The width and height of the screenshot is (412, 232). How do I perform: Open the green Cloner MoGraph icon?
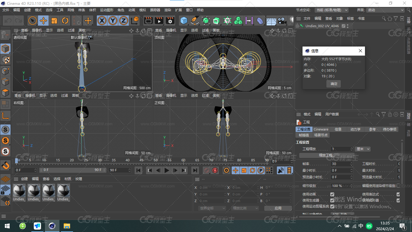pyautogui.click(x=239, y=21)
